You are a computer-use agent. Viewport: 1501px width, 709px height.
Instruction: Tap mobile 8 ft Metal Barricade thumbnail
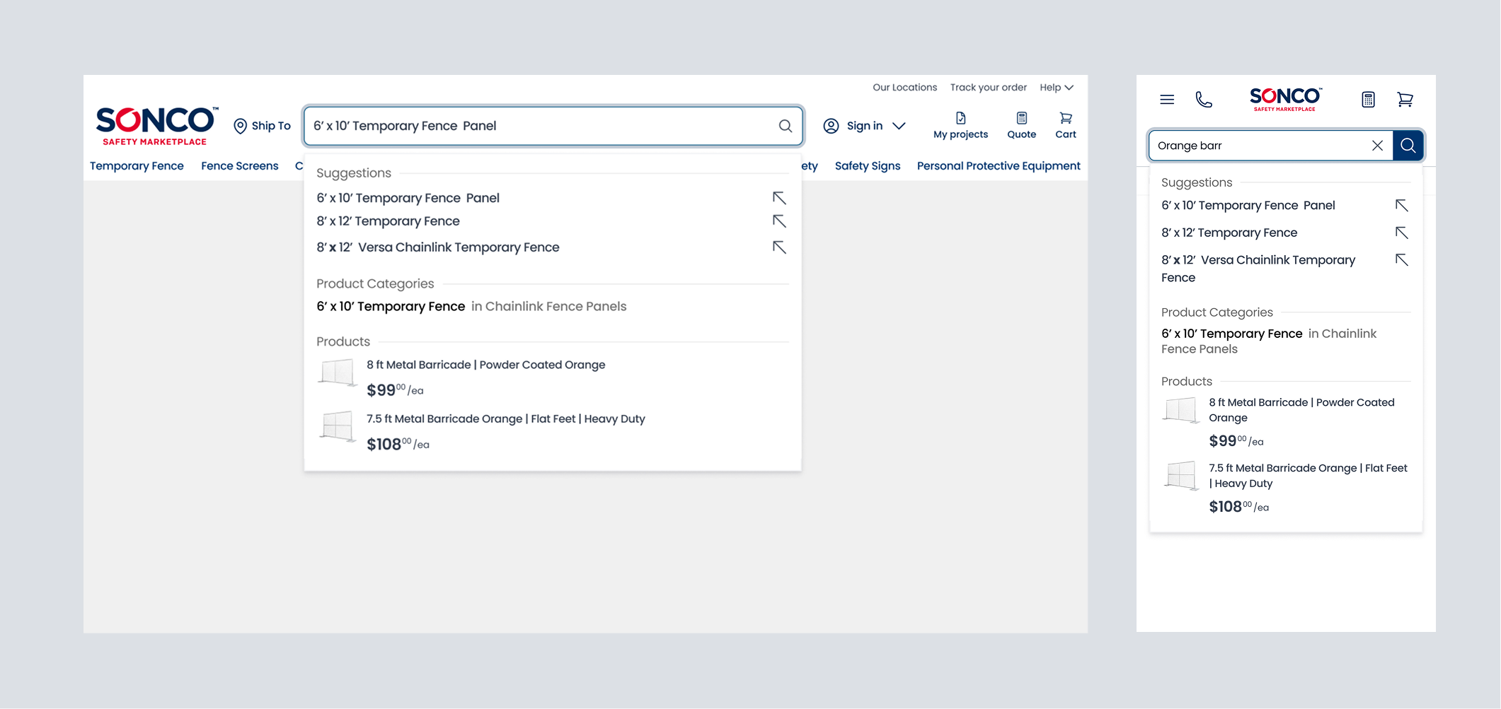click(1180, 410)
